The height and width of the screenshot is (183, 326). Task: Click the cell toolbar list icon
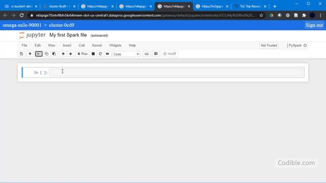coord(156,54)
